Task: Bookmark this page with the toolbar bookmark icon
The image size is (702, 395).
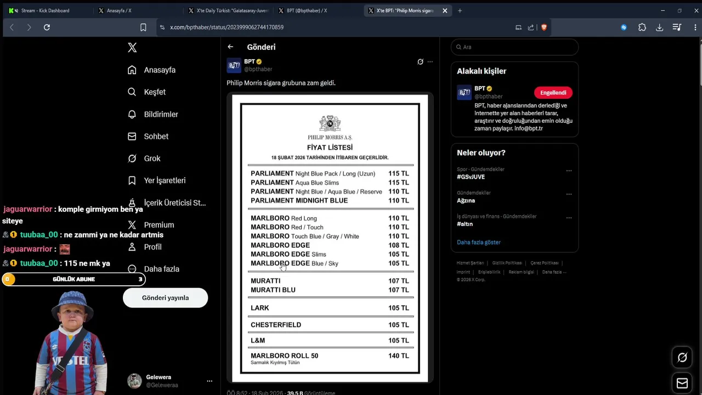Action: coord(143,27)
